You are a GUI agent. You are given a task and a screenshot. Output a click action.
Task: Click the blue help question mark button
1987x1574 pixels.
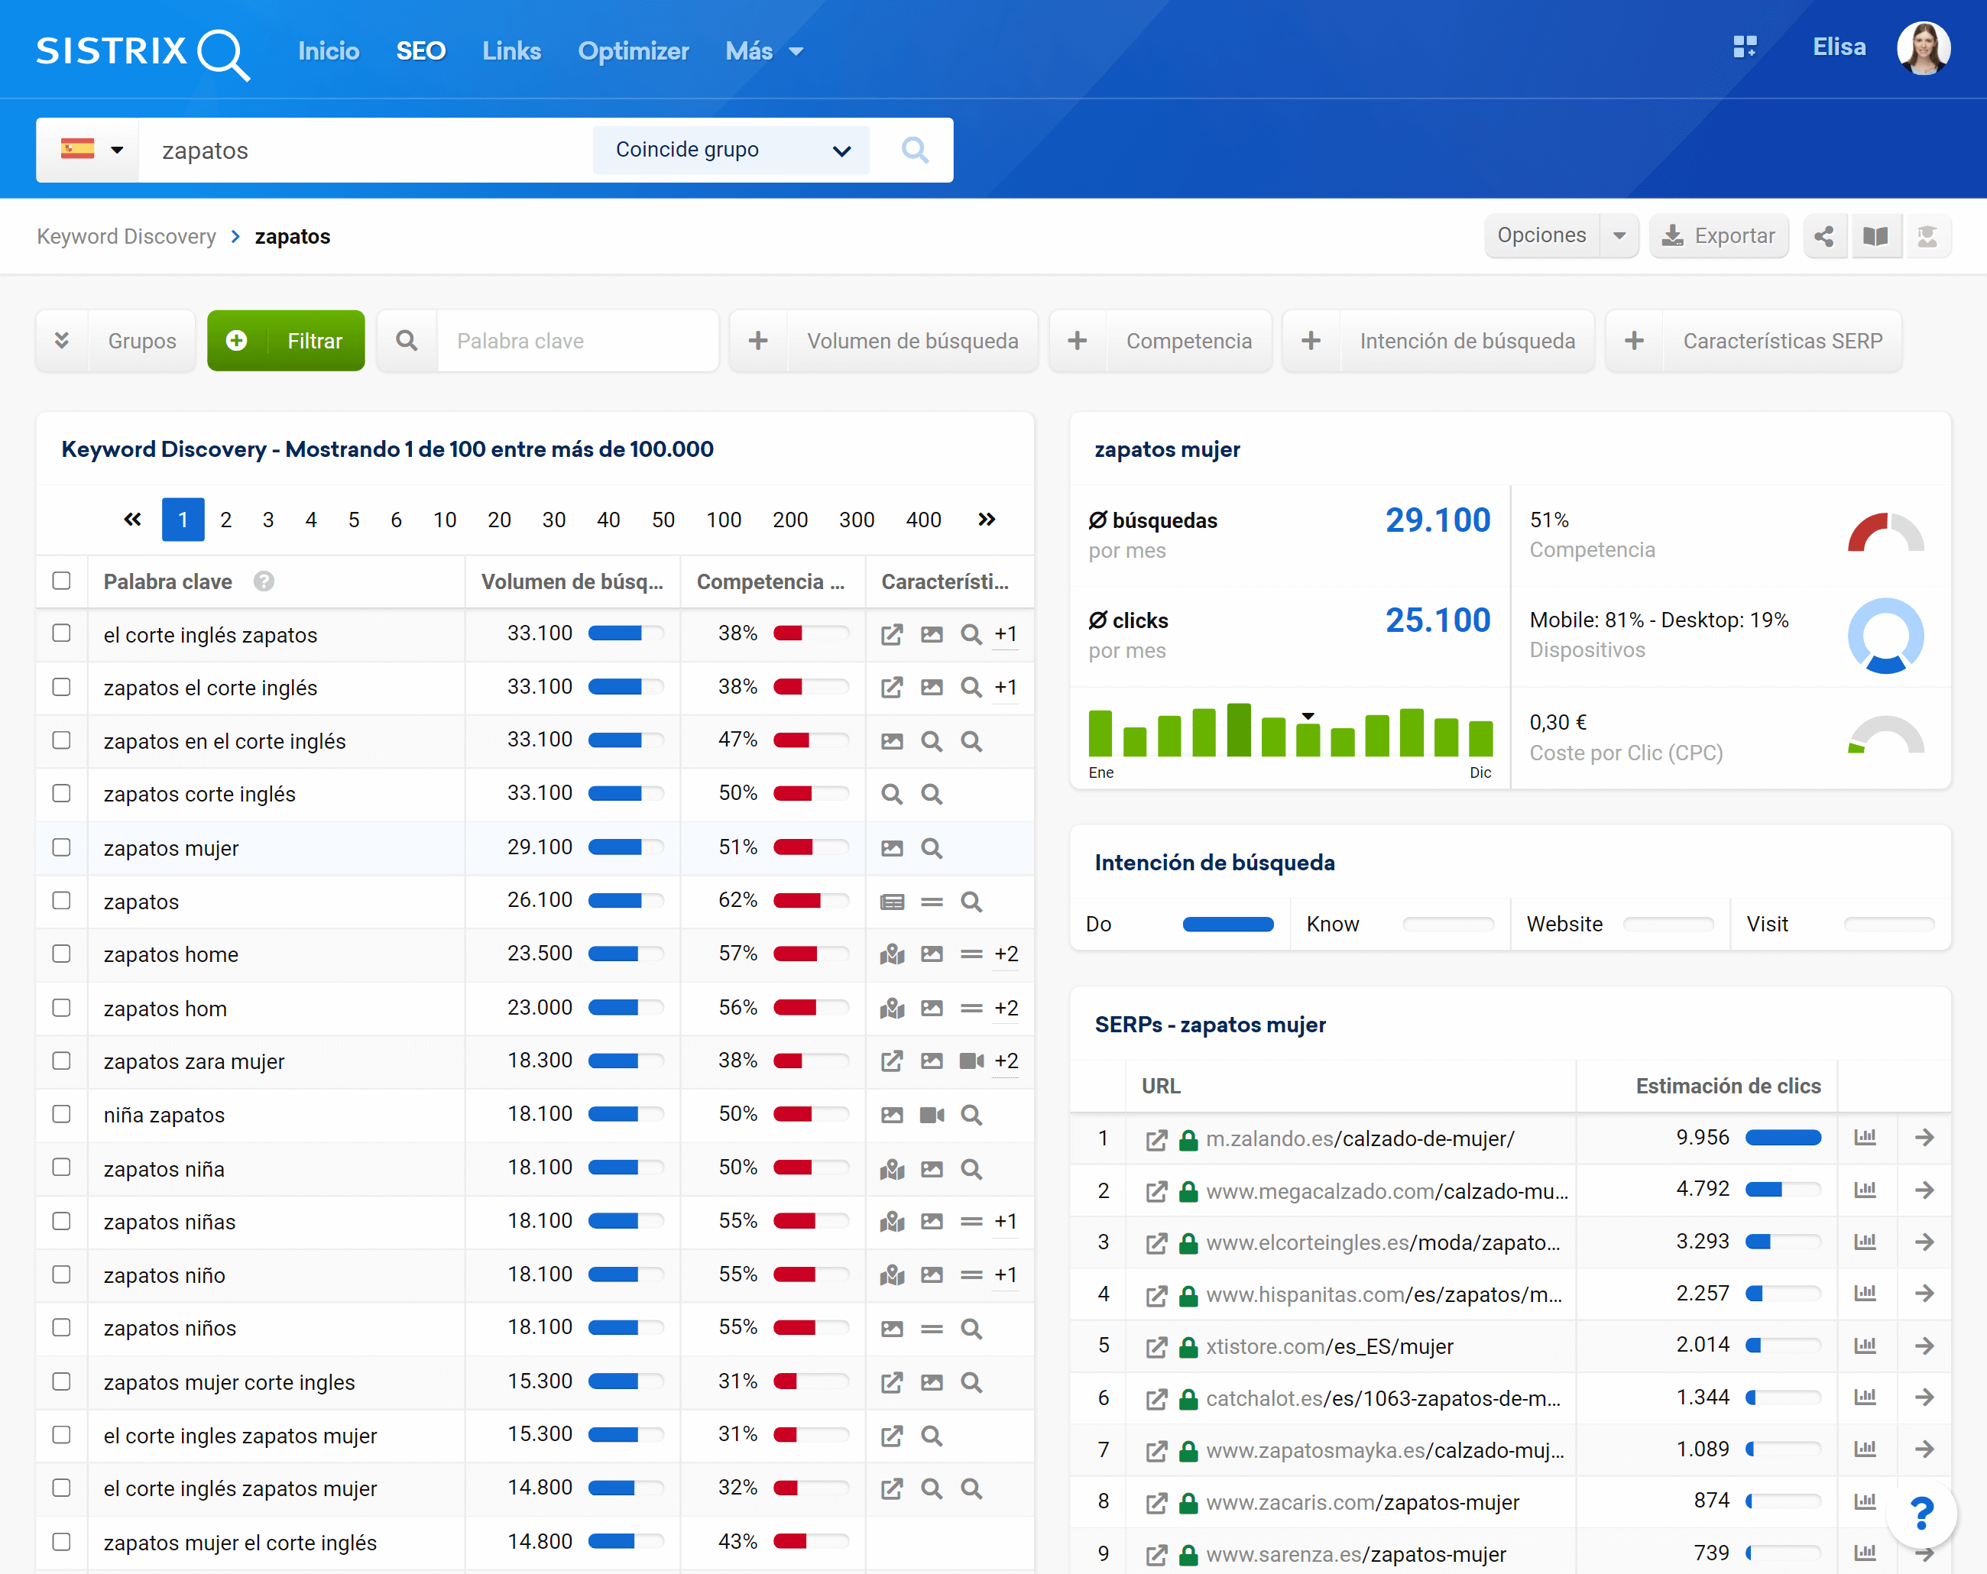click(x=1921, y=1512)
